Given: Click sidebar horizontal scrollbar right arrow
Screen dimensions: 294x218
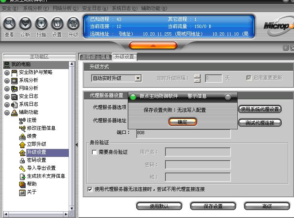Looking at the screenshot, I should pyautogui.click(x=66, y=214).
